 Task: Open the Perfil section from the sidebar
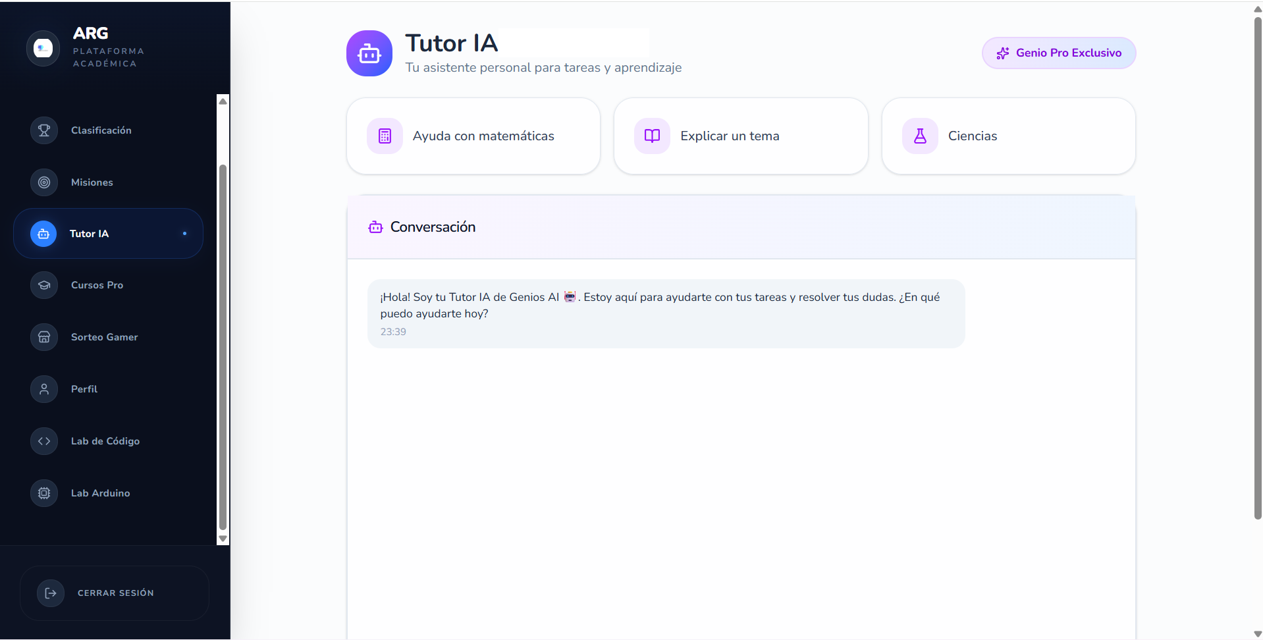click(x=84, y=388)
